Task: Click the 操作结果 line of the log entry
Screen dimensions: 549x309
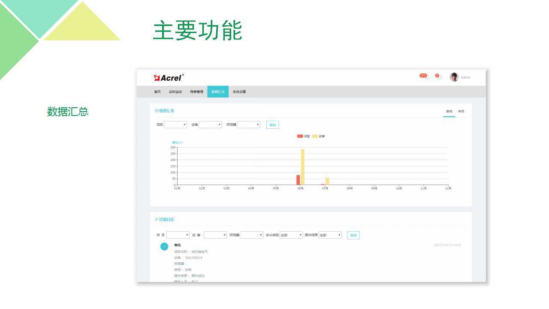Action: click(189, 276)
